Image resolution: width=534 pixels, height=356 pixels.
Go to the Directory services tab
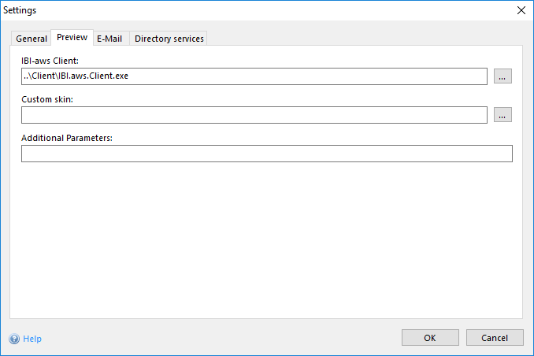169,39
